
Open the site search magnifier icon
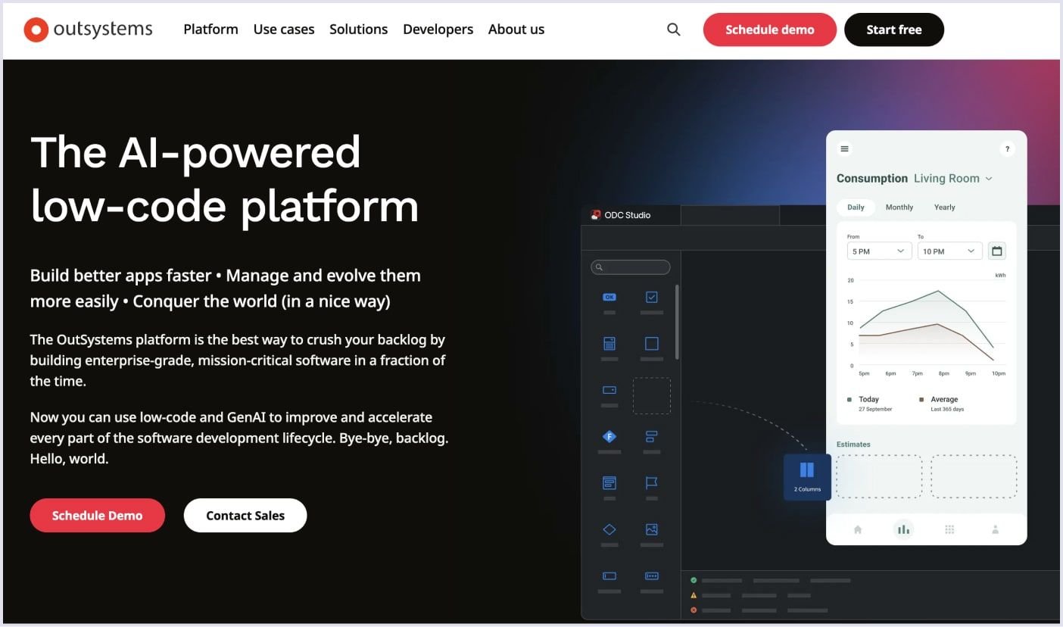pos(674,30)
